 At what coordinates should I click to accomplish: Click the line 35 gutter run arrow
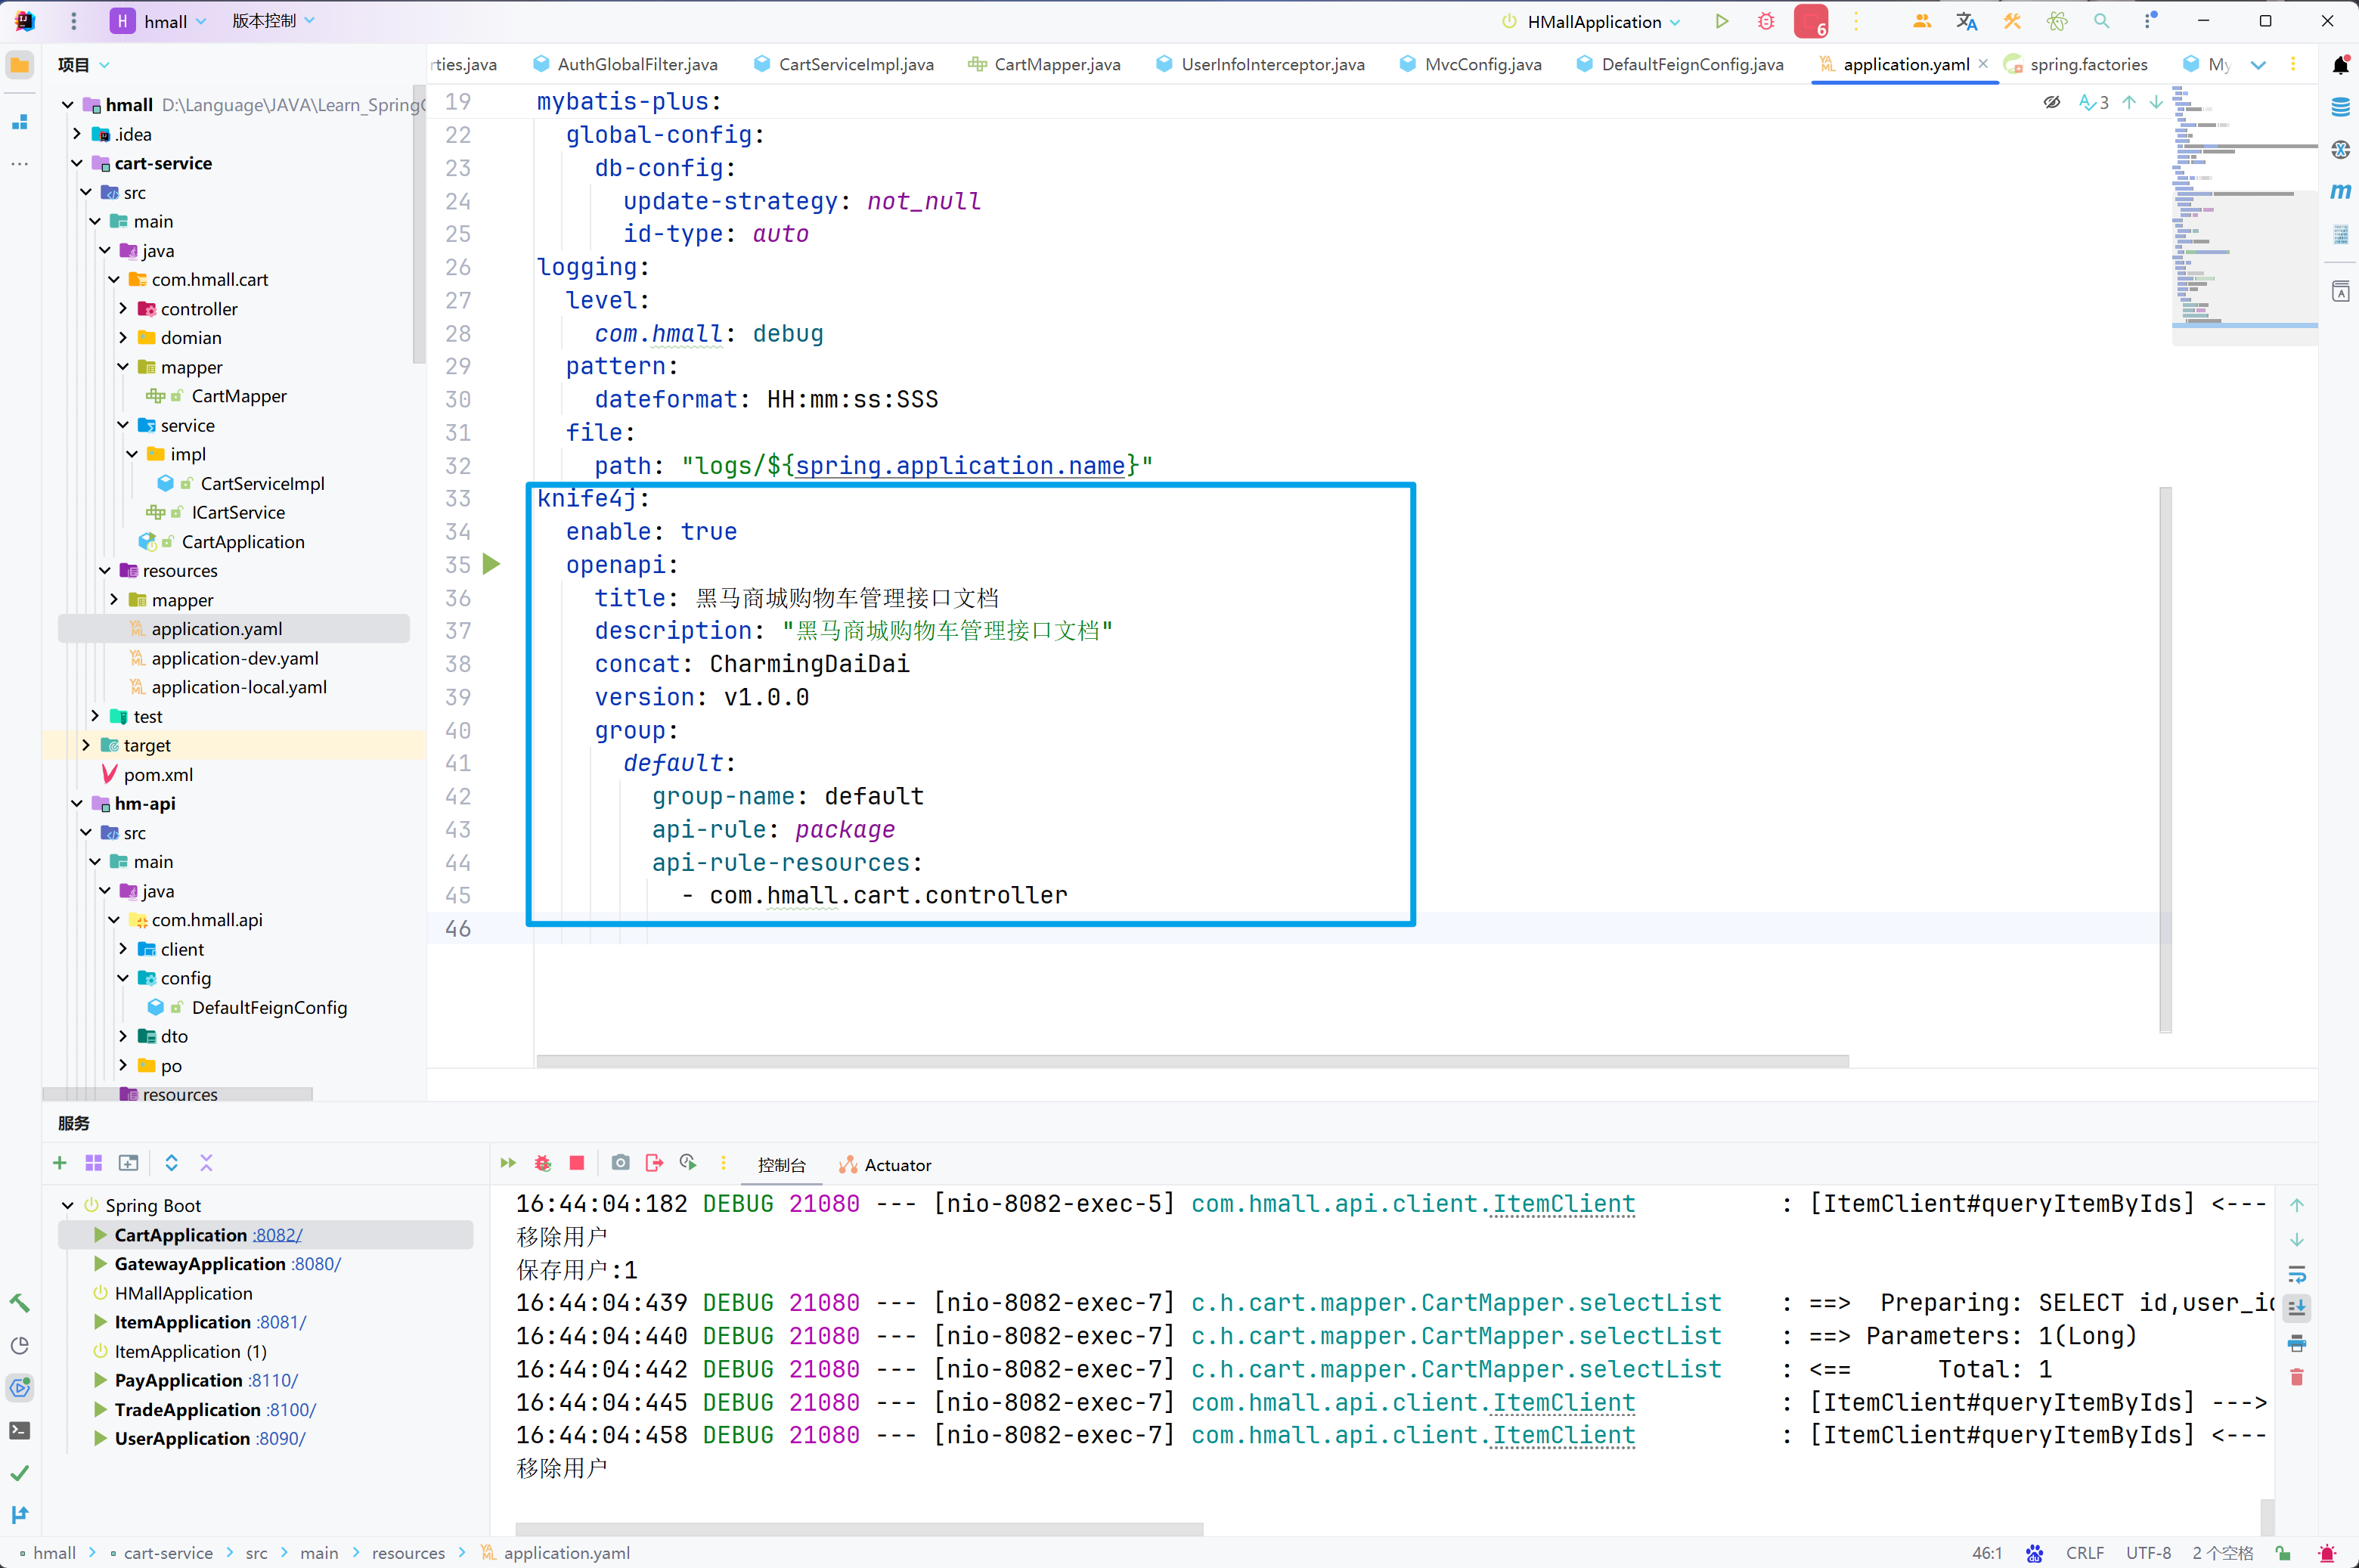tap(491, 564)
